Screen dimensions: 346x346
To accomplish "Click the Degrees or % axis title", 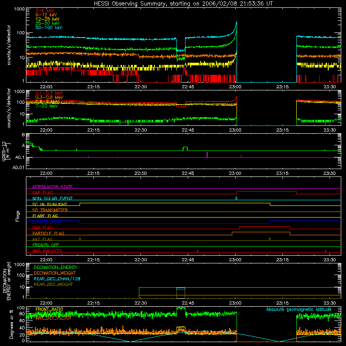I will tap(11, 324).
